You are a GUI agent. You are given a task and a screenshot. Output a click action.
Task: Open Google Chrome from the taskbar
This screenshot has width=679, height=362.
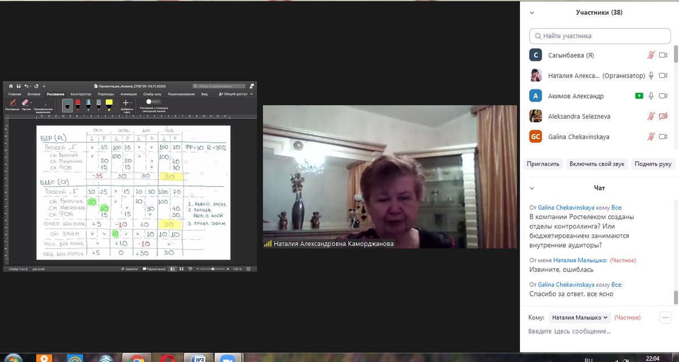tap(136, 358)
